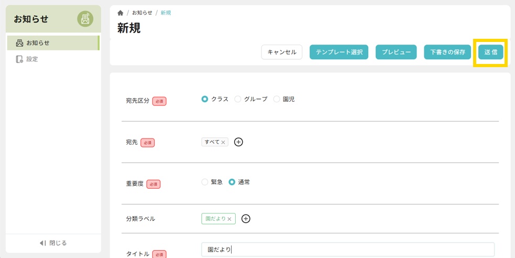The image size is (515, 258).
Task: Remove the すべて recipient tag
Action: pos(223,142)
